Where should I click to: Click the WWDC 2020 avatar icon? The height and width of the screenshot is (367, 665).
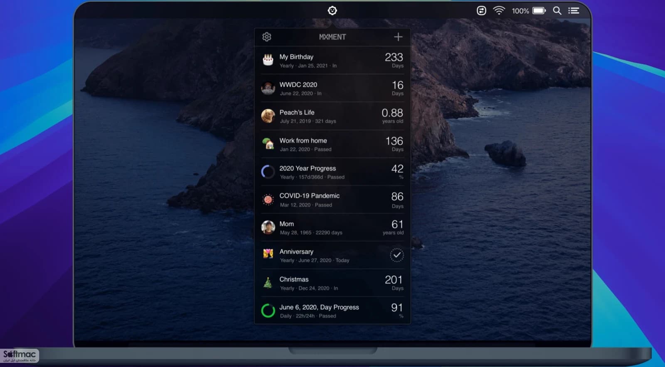(x=268, y=88)
